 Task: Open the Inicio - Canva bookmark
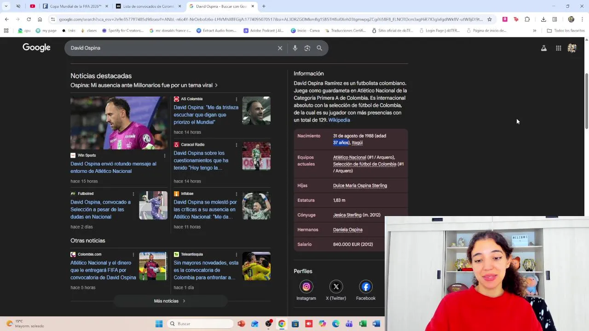pyautogui.click(x=306, y=31)
